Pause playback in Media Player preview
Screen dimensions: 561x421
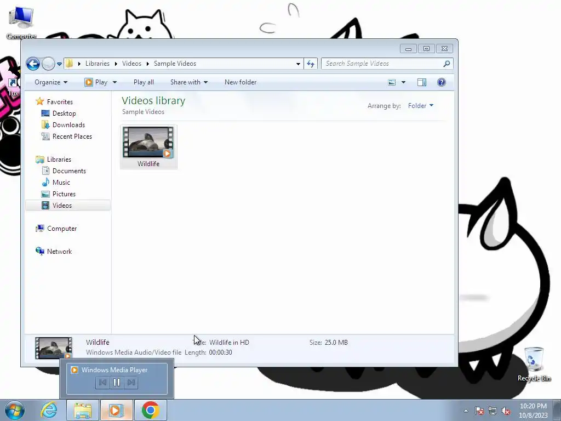click(x=117, y=382)
